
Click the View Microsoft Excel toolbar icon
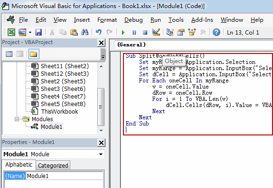[x=12, y=32]
